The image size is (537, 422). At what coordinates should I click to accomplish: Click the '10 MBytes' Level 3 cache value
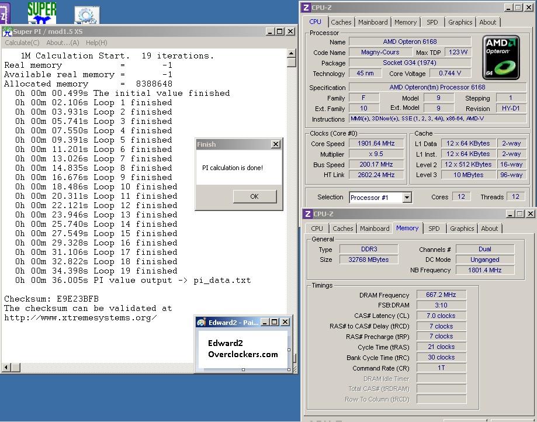tap(468, 175)
